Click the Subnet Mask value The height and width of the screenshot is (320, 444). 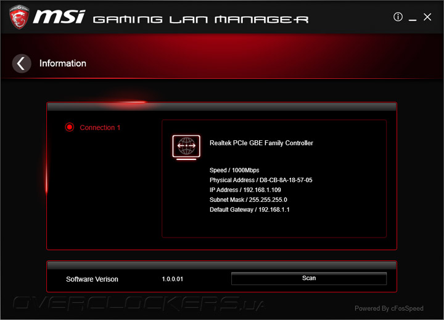pos(268,200)
